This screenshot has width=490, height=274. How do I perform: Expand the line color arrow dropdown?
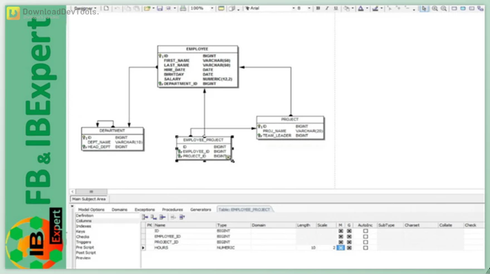(x=382, y=8)
